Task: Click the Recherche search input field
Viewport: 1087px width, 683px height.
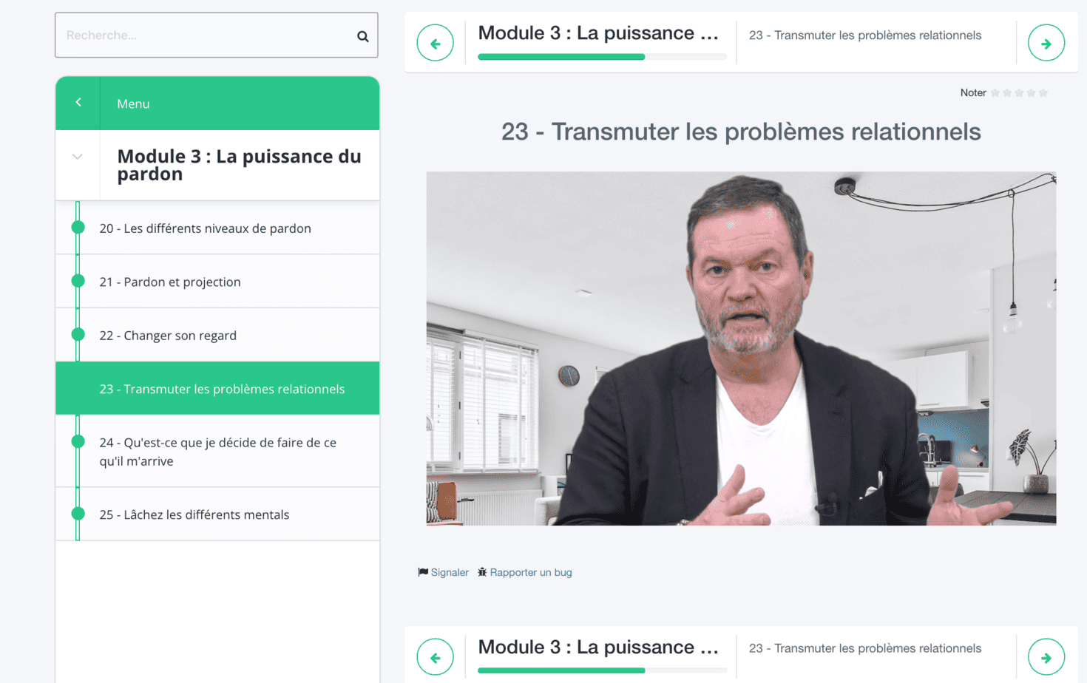Action: [x=217, y=35]
